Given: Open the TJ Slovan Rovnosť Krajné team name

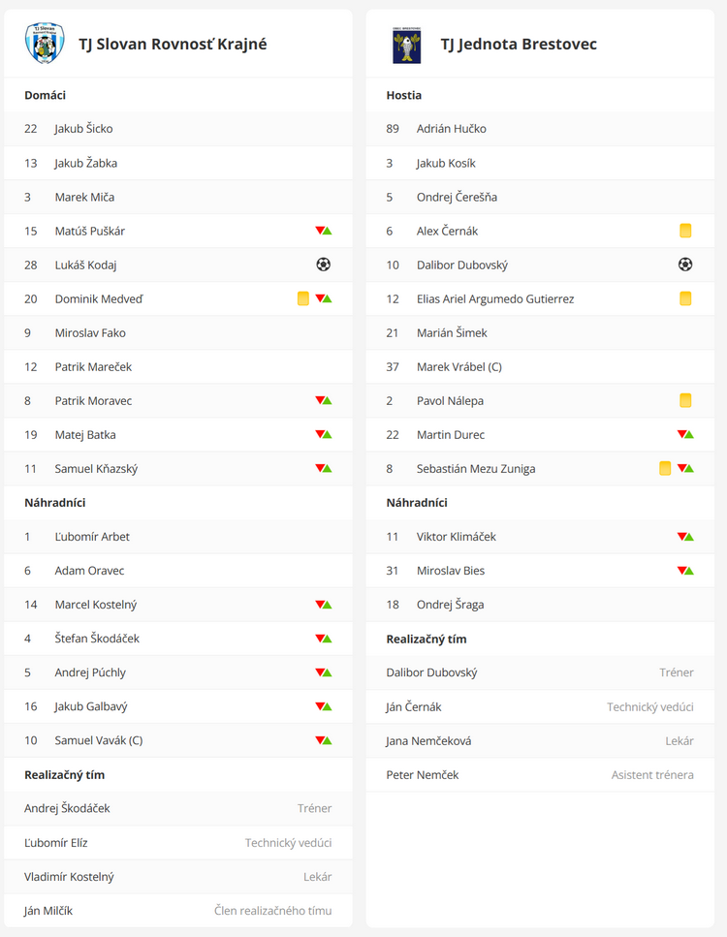Looking at the screenshot, I should [x=173, y=44].
